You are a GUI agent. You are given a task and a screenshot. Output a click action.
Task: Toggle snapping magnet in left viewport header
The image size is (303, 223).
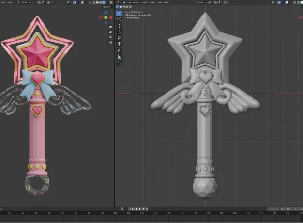pos(39,2)
